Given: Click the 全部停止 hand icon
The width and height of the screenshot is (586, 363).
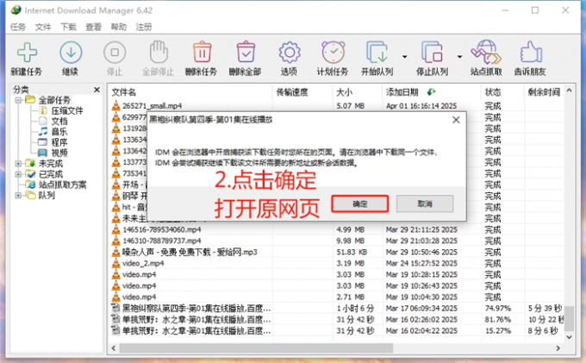Looking at the screenshot, I should click(x=158, y=52).
